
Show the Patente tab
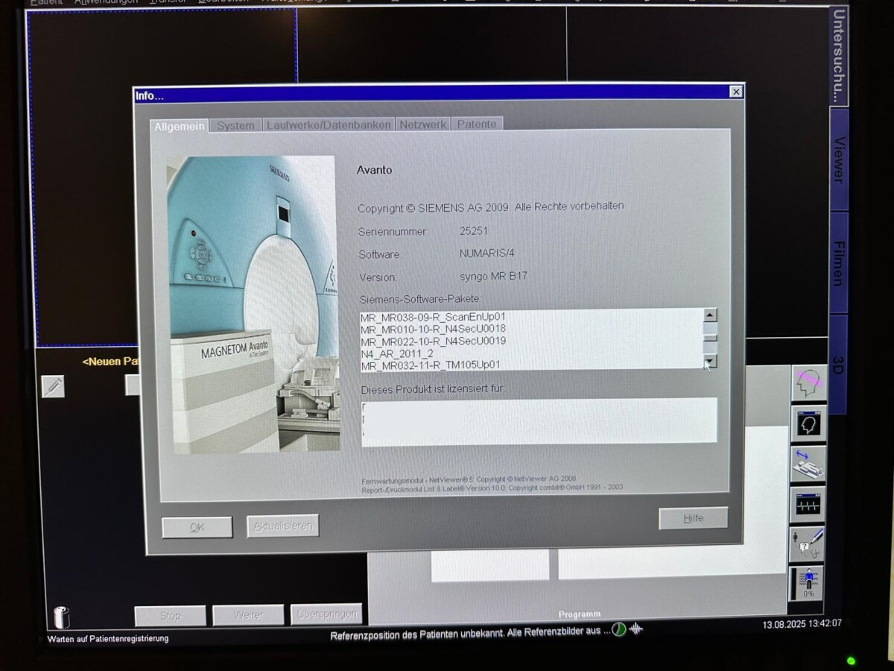(x=477, y=125)
